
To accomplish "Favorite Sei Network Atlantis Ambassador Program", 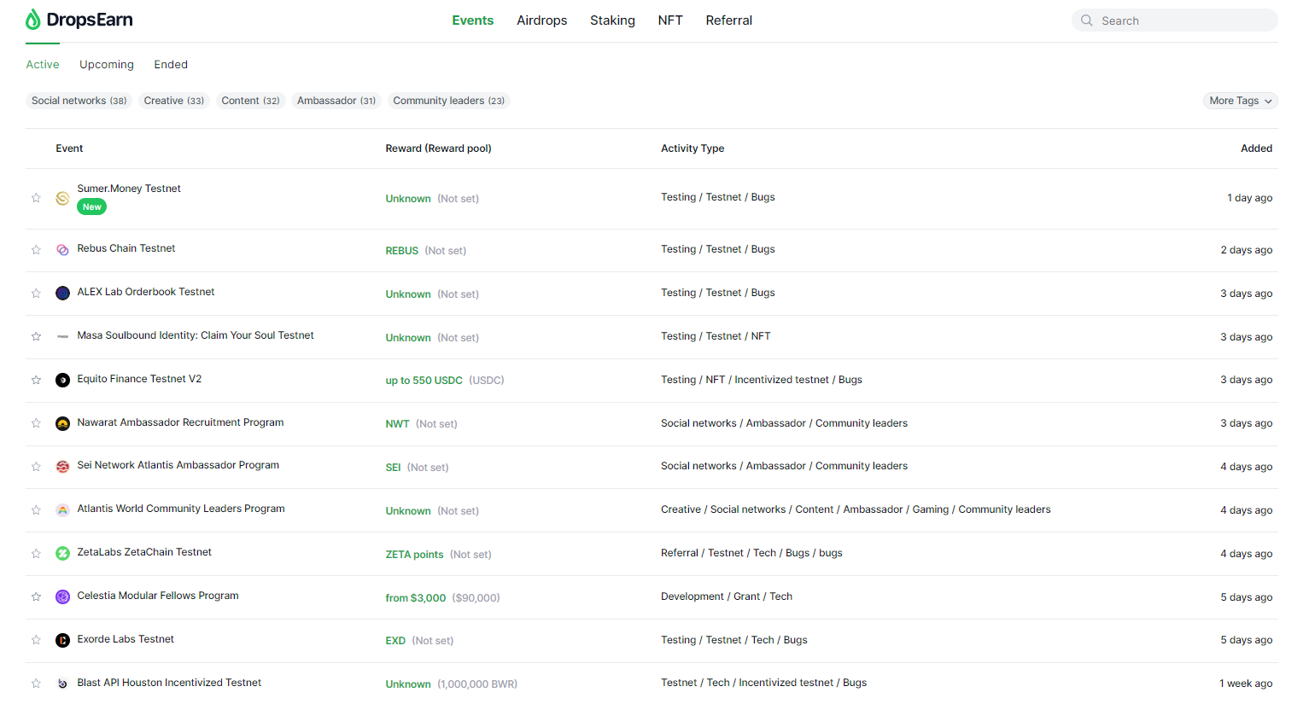I will point(36,467).
